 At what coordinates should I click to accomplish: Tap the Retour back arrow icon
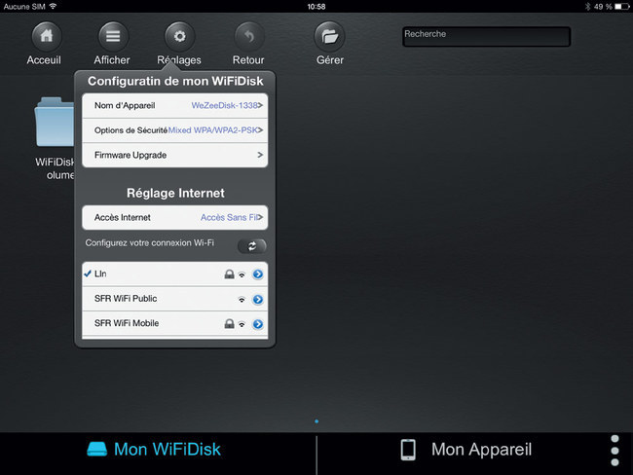(x=249, y=36)
